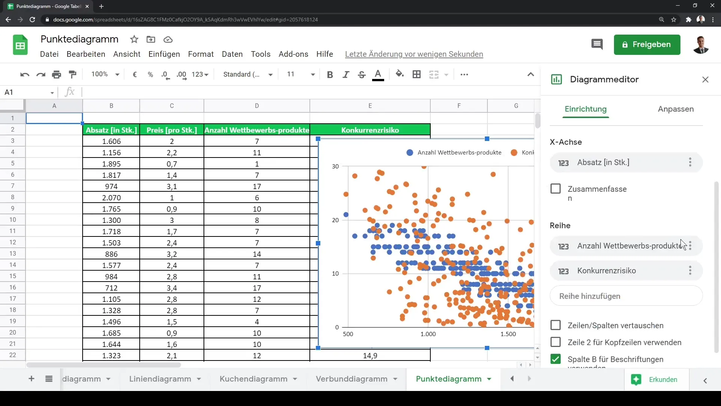Image resolution: width=721 pixels, height=406 pixels.
Task: Open the zoom 100% dropdown
Action: tap(105, 74)
